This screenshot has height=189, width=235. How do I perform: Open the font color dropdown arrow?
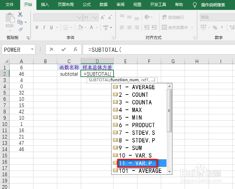[97, 27]
